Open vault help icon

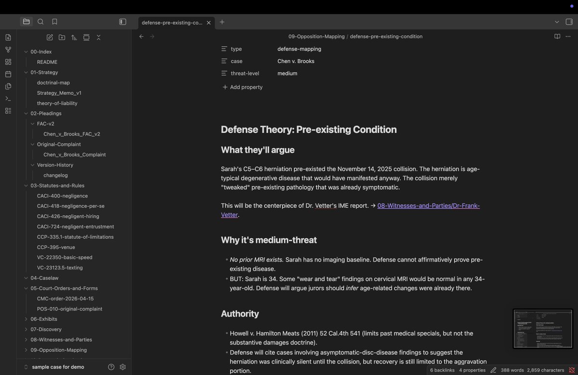point(111,367)
